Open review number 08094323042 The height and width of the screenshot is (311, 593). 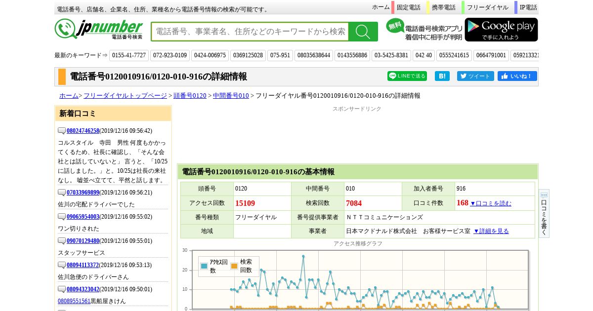(x=83, y=289)
